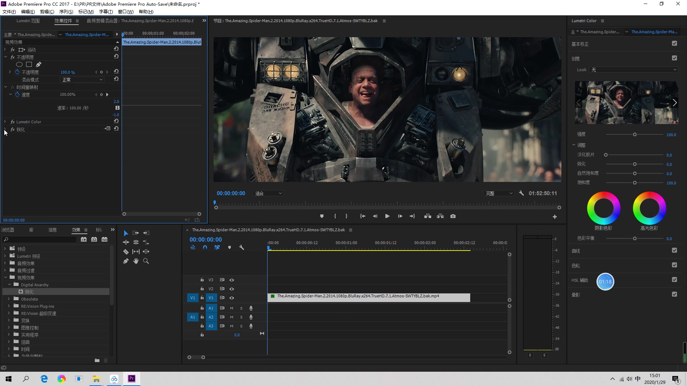687x386 pixels.
Task: Expand the Lumetri Color effect
Action: pos(5,122)
